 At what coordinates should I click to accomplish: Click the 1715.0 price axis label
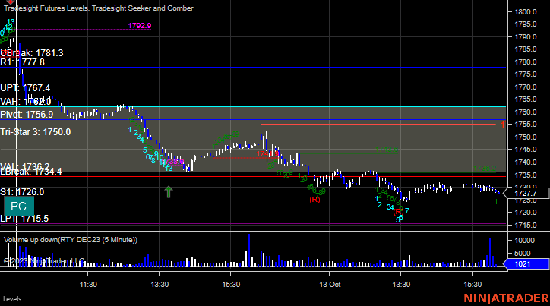[526, 225]
